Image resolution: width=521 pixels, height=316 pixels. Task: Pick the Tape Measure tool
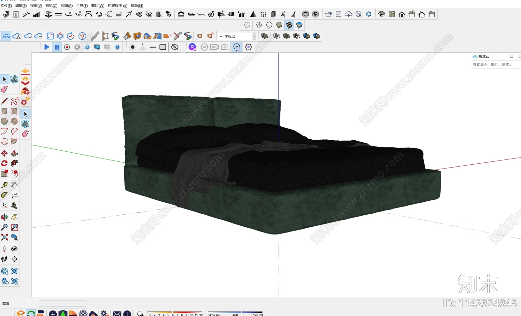point(4,185)
